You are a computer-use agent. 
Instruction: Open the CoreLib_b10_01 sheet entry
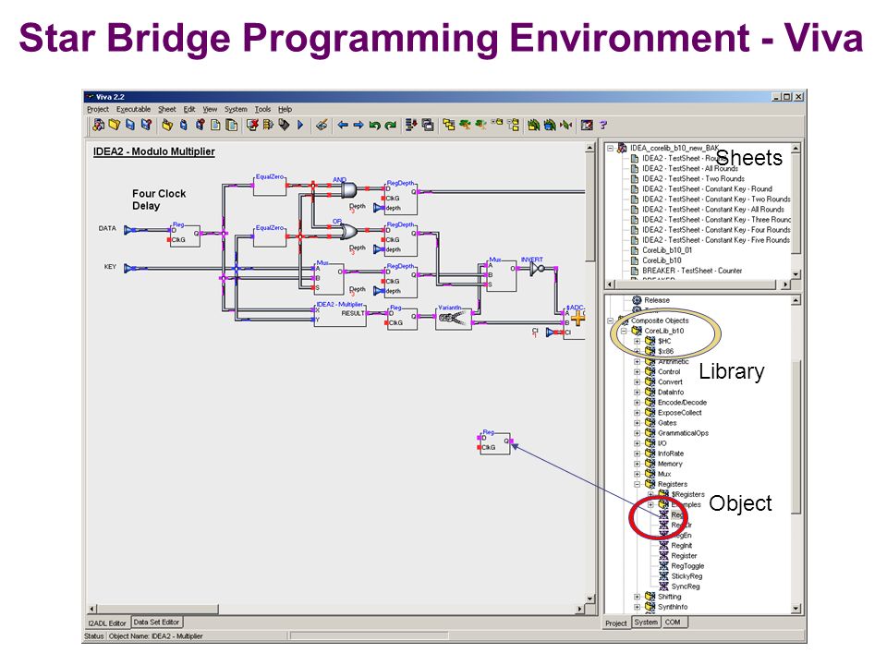click(667, 250)
